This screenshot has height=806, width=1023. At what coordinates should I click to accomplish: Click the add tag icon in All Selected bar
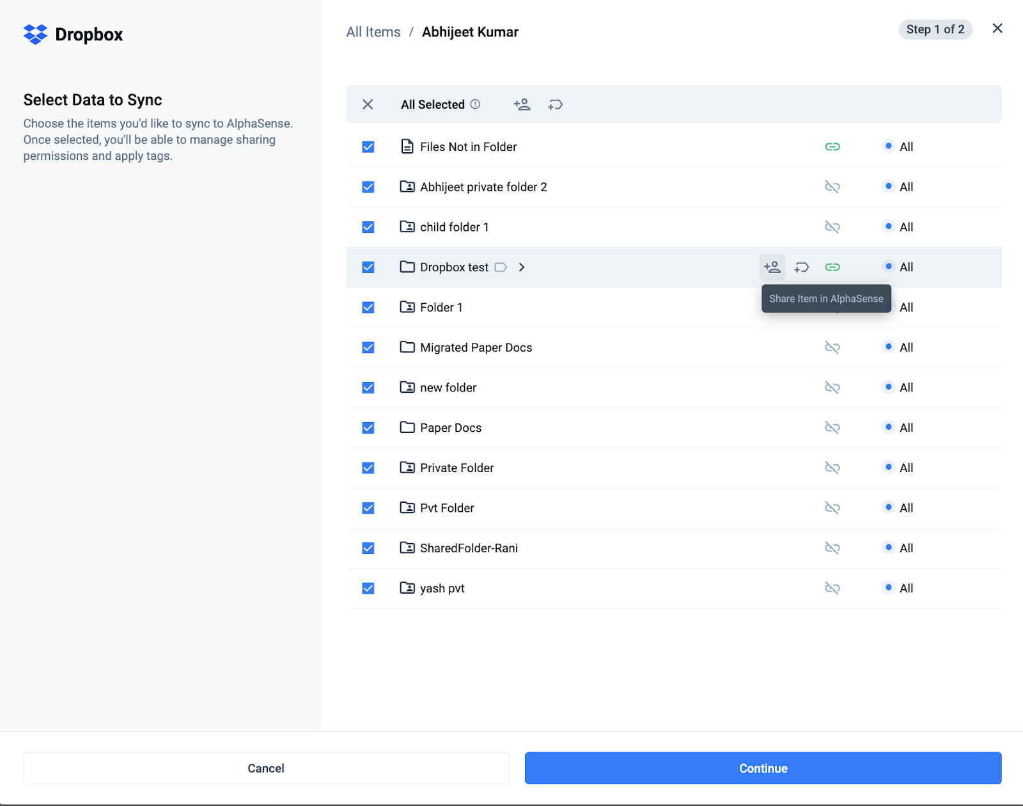(x=555, y=104)
